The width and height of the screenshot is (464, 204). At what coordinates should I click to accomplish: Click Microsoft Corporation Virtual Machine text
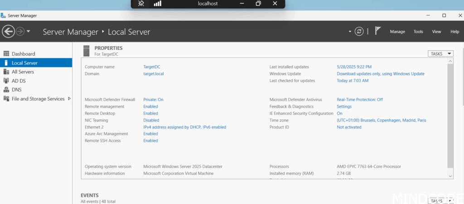(x=179, y=173)
